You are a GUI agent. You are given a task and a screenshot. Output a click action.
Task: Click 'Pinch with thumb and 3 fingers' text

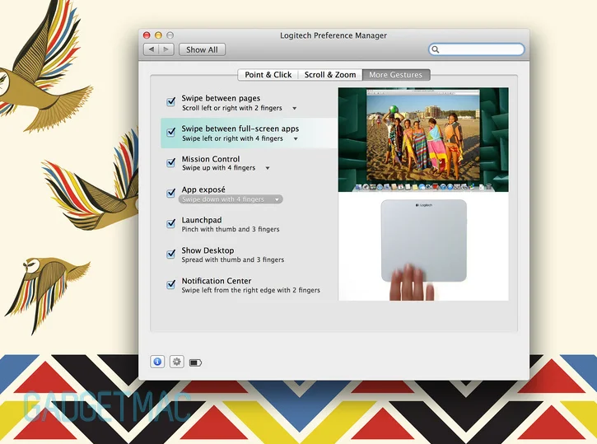click(231, 229)
